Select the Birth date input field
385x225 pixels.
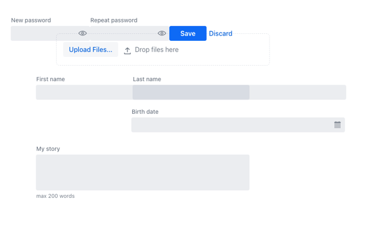pos(238,125)
